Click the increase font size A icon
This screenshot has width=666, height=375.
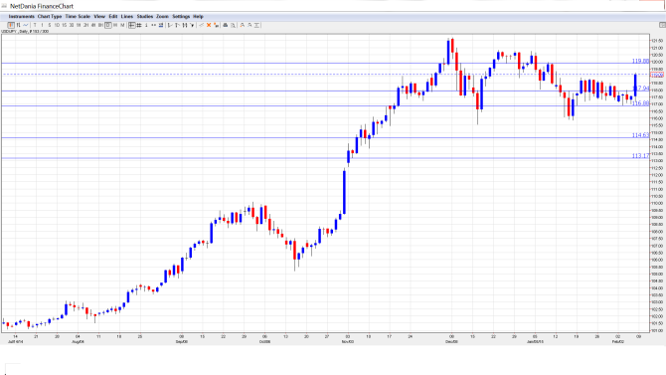click(243, 25)
